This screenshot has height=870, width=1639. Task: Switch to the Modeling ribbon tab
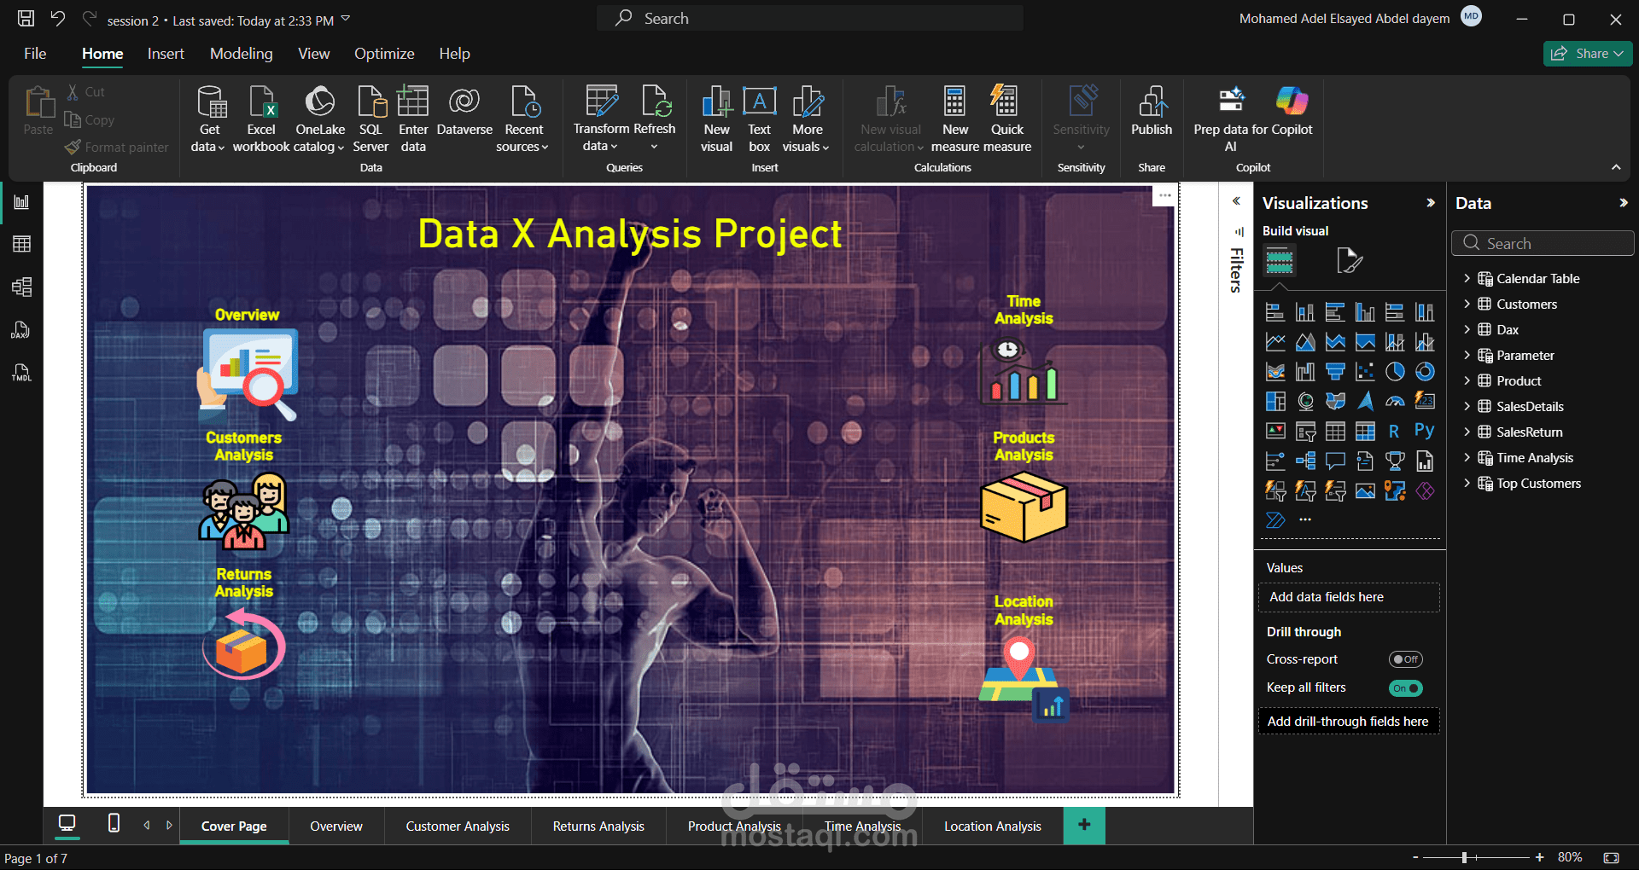tap(242, 53)
